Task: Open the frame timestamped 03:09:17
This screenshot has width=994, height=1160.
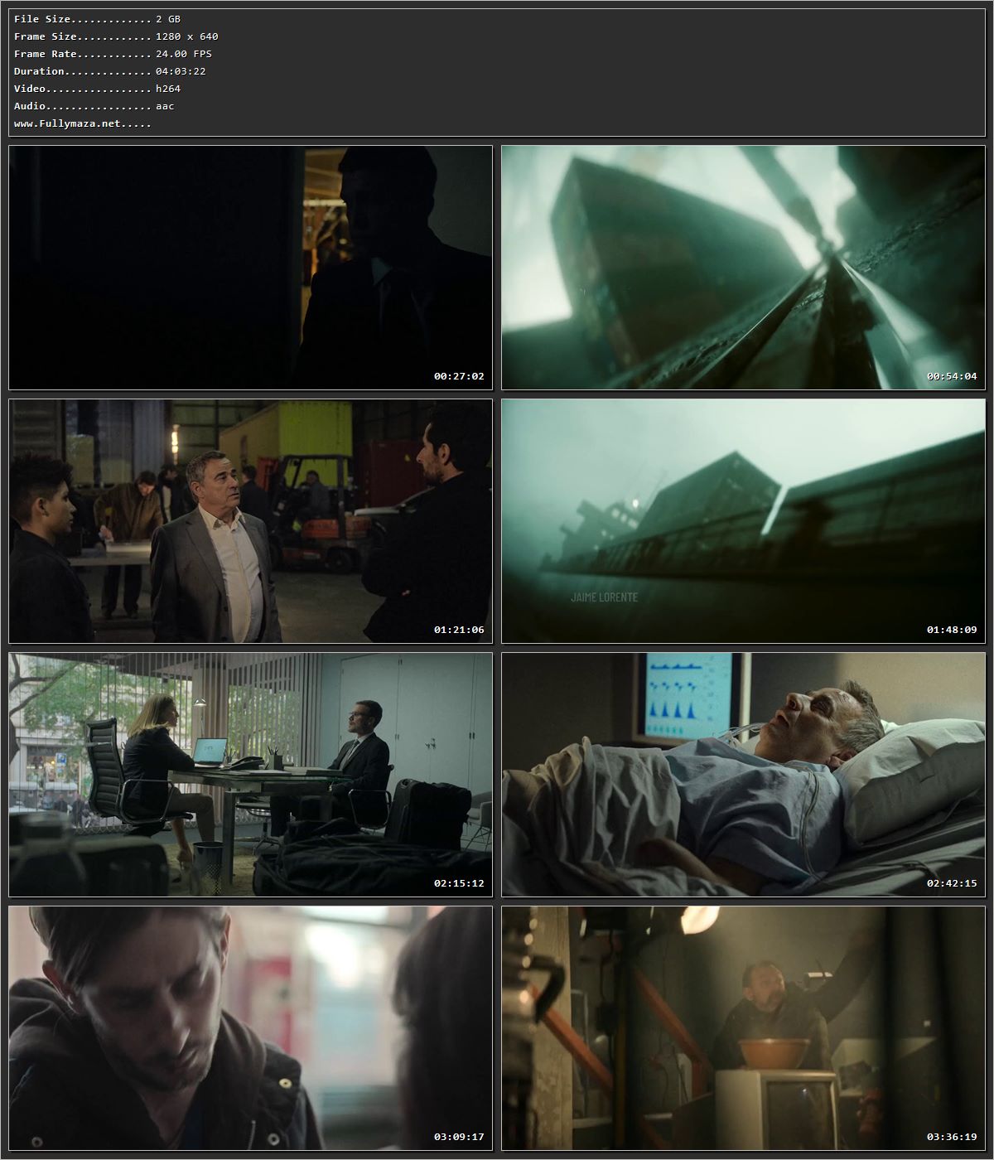Action: [250, 1028]
